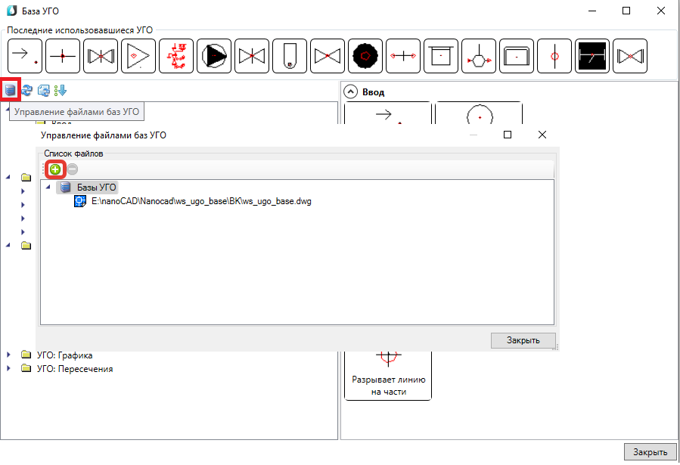Add a new UGO base file with green plus
Image resolution: width=680 pixels, height=465 pixels.
pos(55,169)
